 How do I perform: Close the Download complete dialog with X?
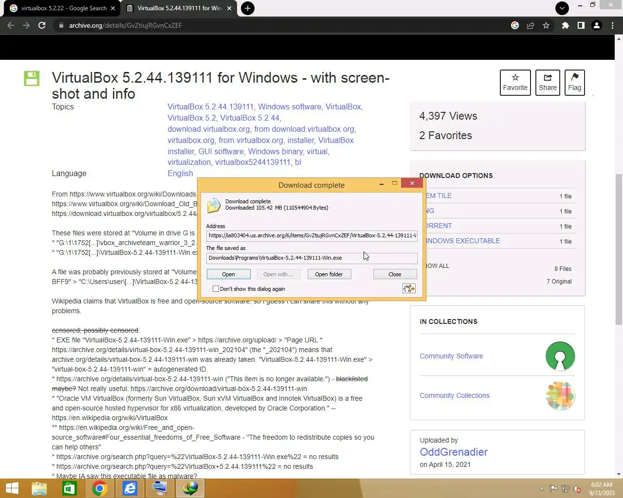pyautogui.click(x=412, y=183)
